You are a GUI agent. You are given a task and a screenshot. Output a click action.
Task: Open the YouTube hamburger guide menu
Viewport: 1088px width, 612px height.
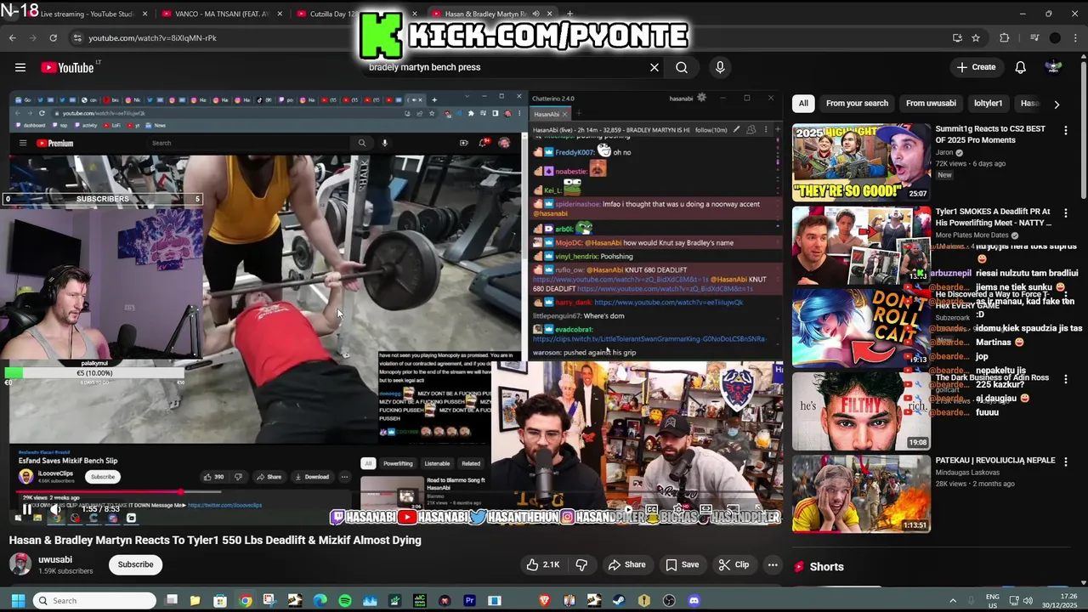click(x=20, y=67)
